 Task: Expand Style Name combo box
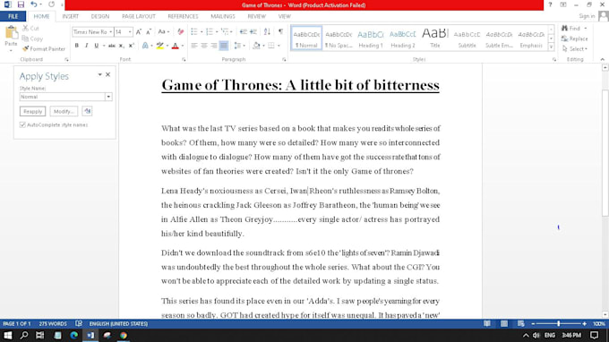coord(108,97)
